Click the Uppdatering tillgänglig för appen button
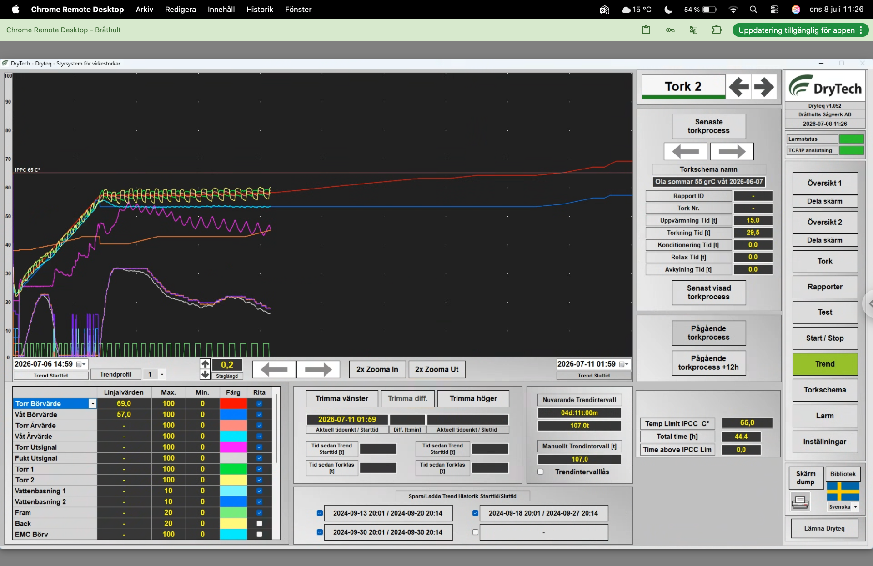Screen dimensions: 873x566 (x=800, y=30)
